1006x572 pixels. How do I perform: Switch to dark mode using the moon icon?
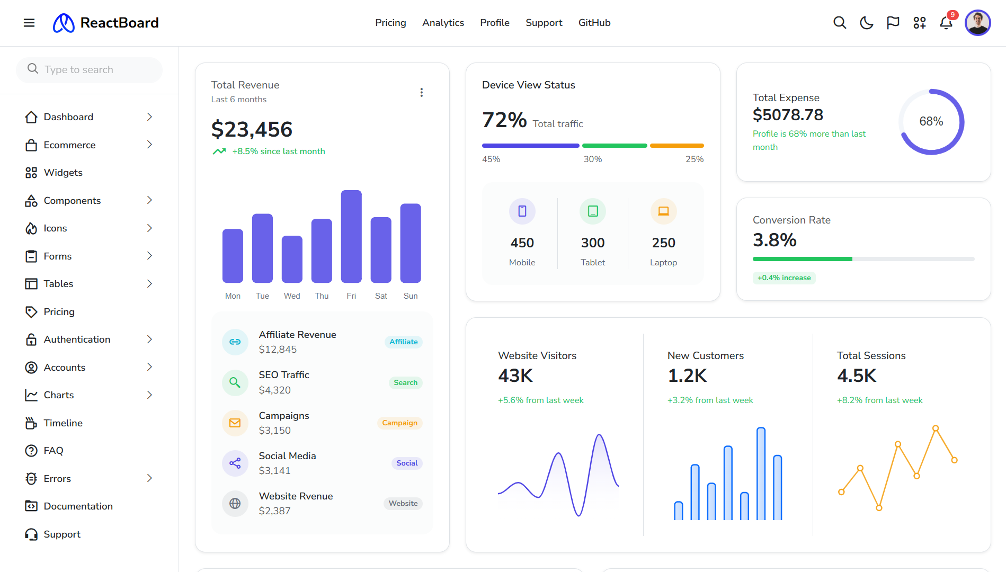[x=866, y=23]
